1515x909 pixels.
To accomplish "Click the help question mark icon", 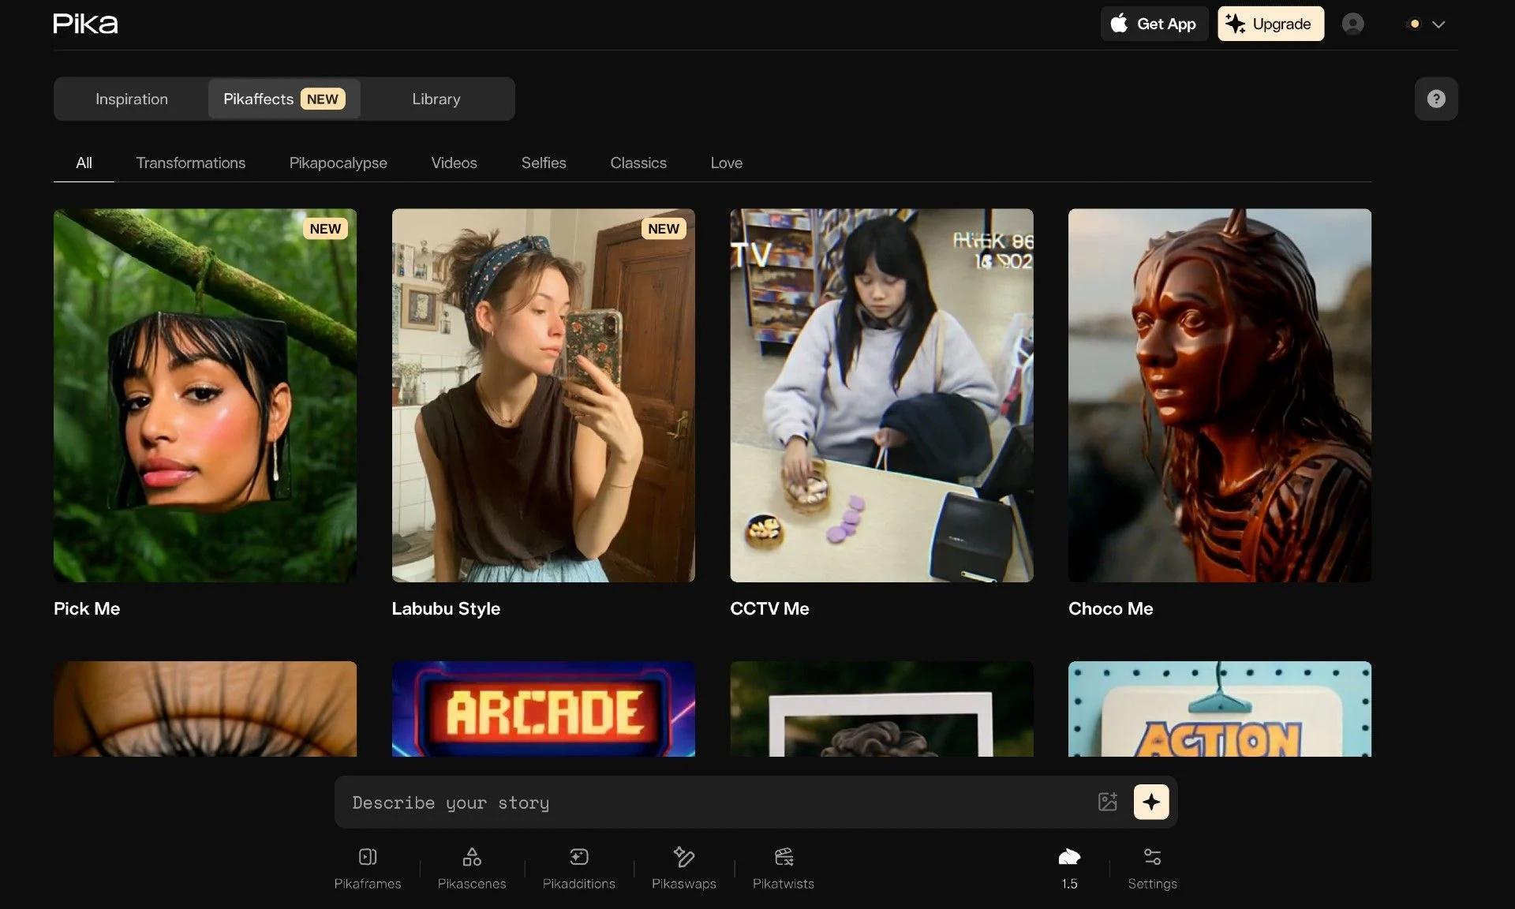I will 1435,99.
